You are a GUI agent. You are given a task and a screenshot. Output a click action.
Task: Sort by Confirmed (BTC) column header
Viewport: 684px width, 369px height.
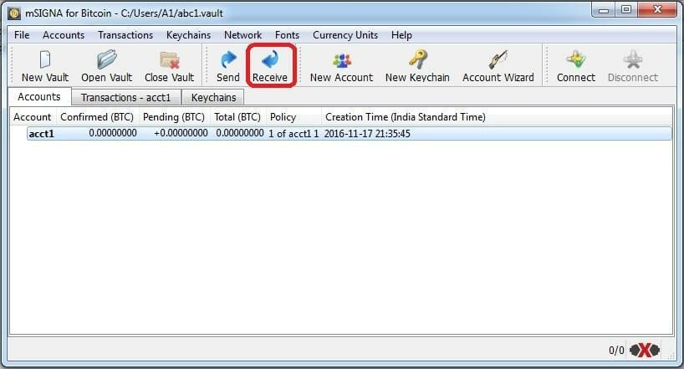pyautogui.click(x=97, y=117)
